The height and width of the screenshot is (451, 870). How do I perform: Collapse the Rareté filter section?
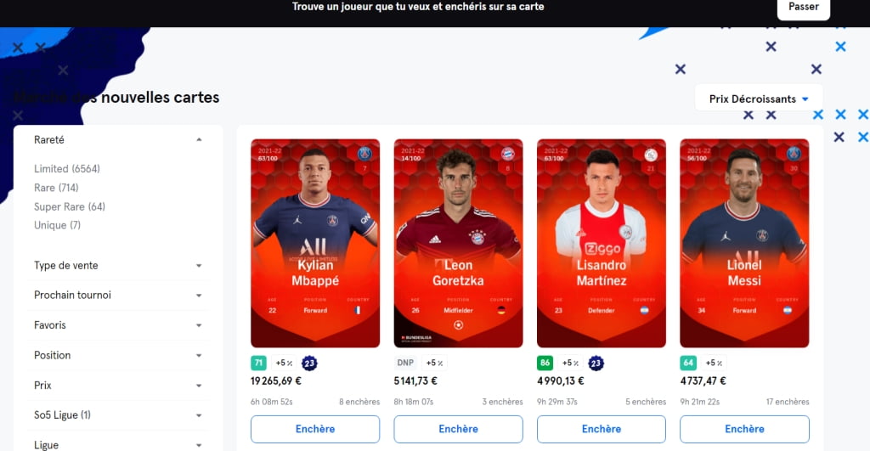[117, 140]
